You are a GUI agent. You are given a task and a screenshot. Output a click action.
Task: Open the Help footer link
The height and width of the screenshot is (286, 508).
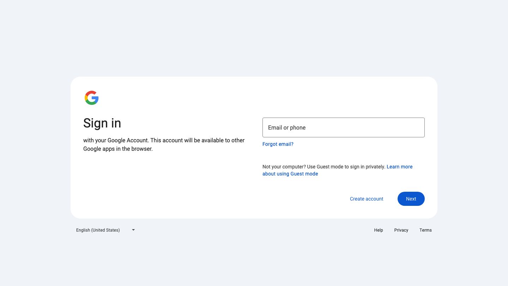click(x=379, y=230)
